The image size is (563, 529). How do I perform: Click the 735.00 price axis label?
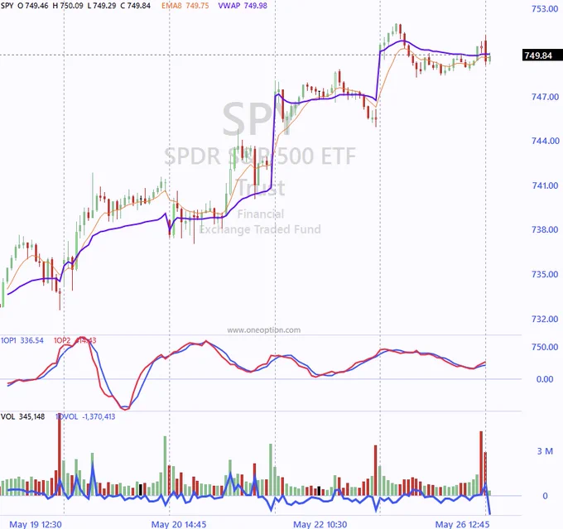coord(545,274)
